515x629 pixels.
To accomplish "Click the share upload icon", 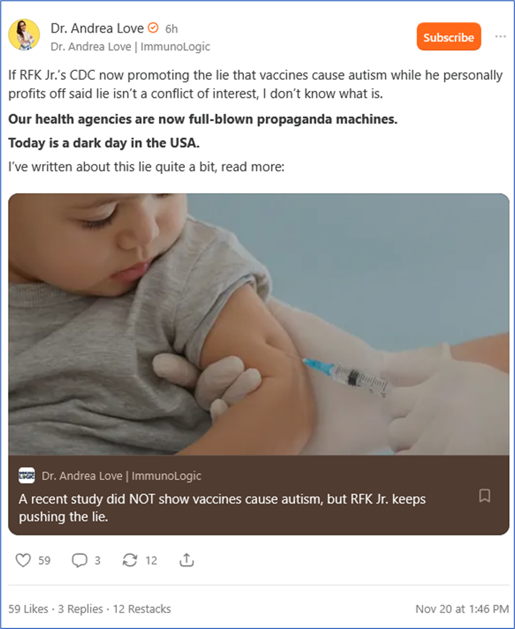I will pos(186,560).
